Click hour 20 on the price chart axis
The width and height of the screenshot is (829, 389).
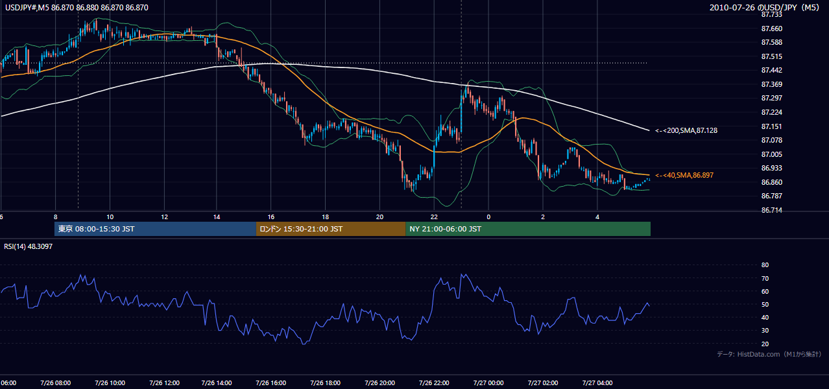tap(379, 217)
